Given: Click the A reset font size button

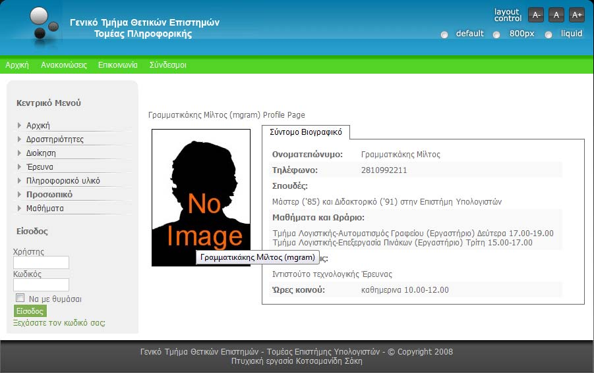Looking at the screenshot, I should coord(556,15).
